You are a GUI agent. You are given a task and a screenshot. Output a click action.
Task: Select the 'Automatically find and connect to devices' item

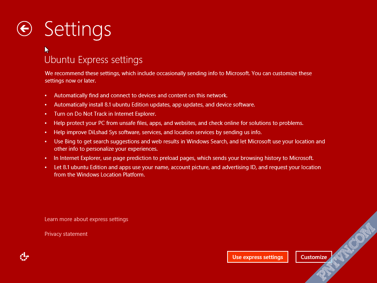[x=141, y=95]
